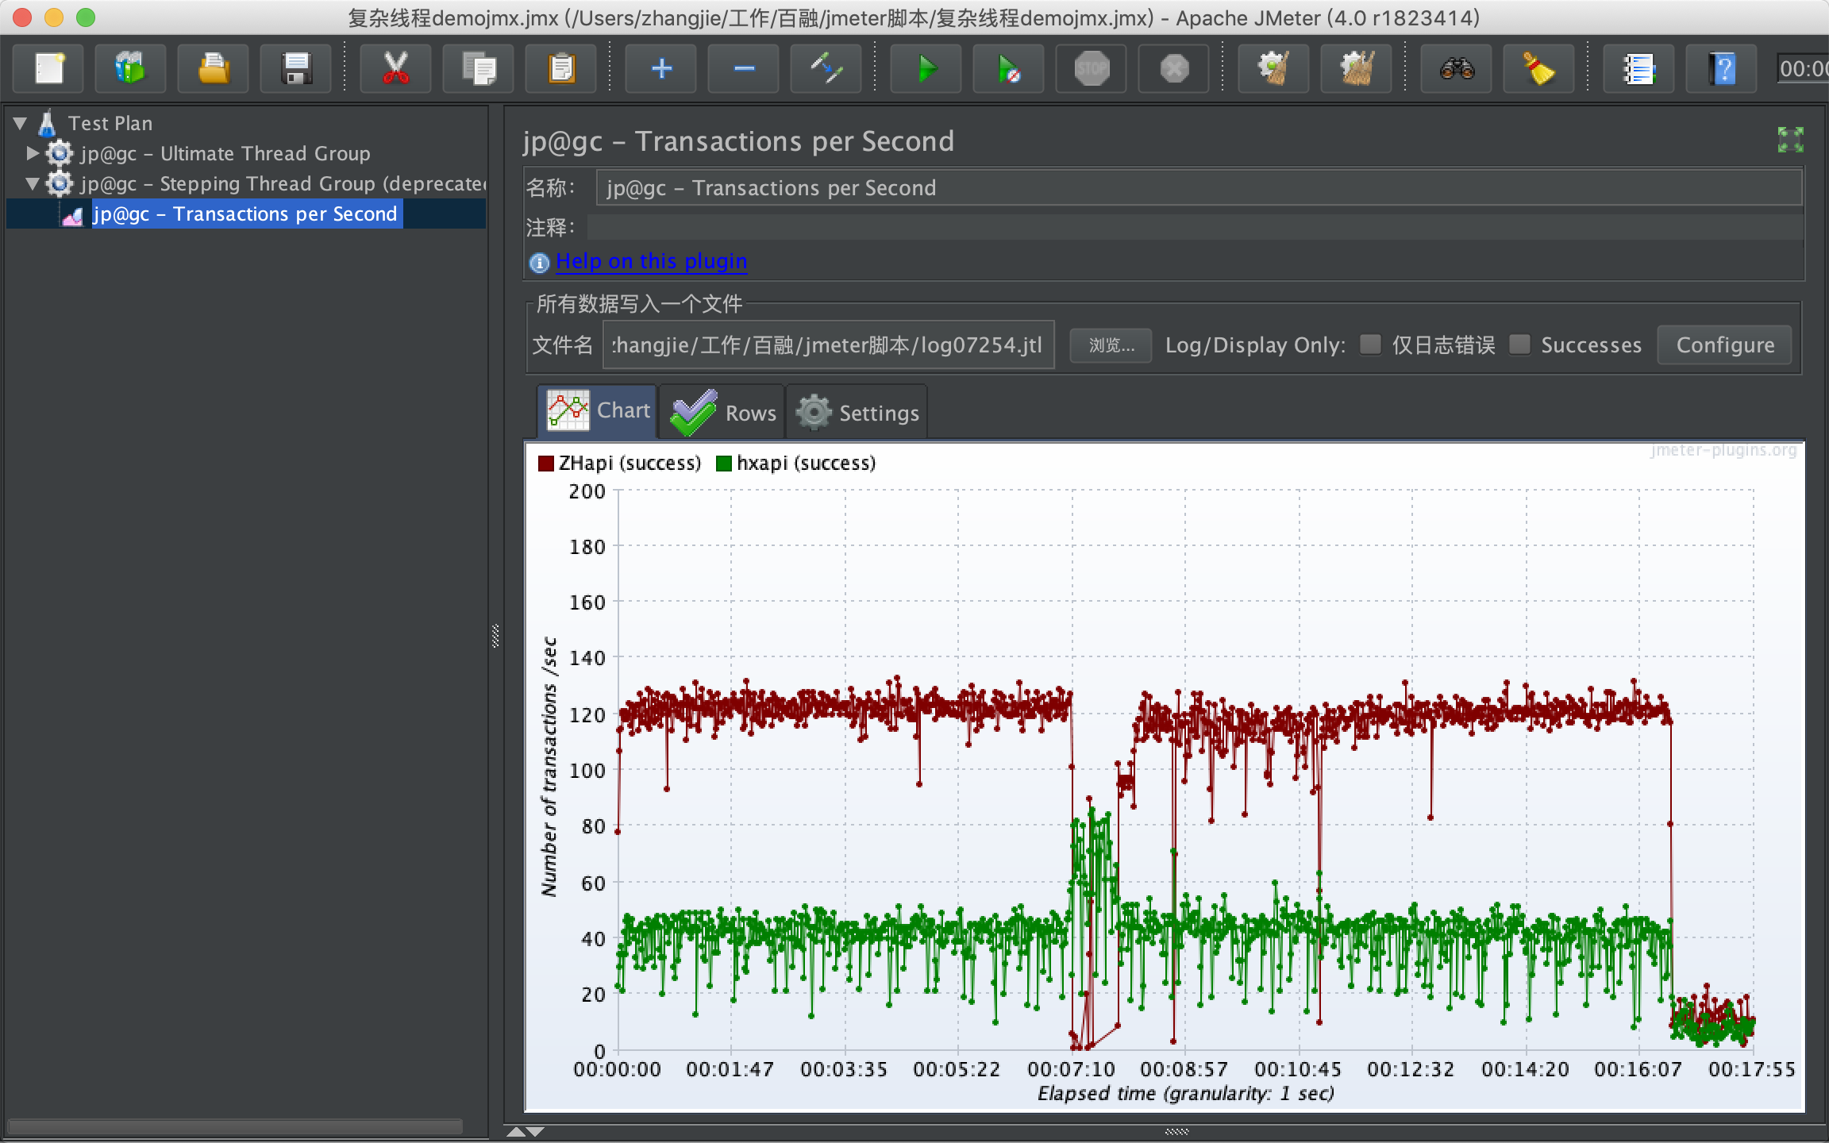This screenshot has width=1829, height=1143.
Task: Click the Save floppy disk icon
Action: coord(296,68)
